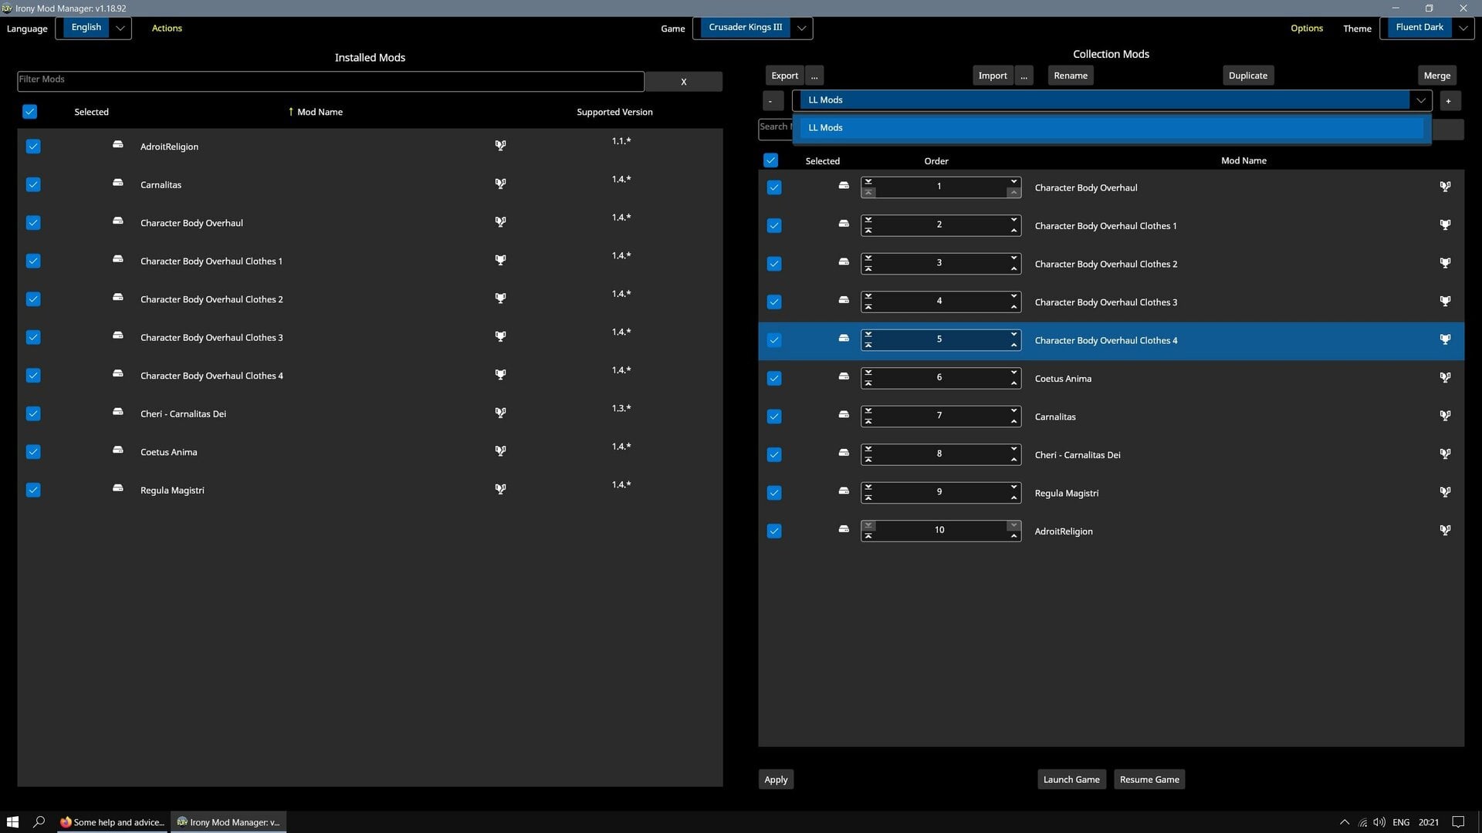Uncheck installed Character Body Overhaul Clothes 4

pyautogui.click(x=33, y=376)
